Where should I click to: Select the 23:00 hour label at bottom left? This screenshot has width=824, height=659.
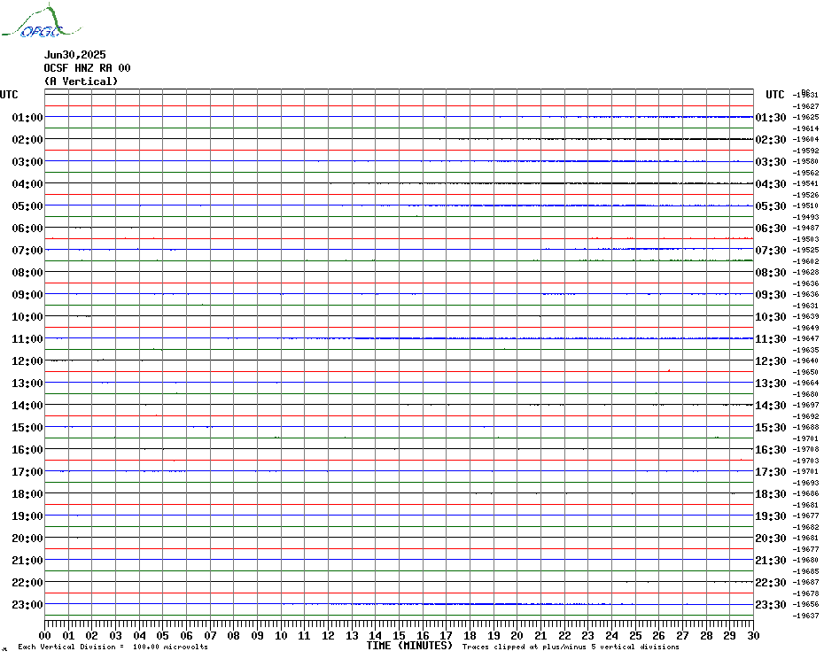(27, 605)
